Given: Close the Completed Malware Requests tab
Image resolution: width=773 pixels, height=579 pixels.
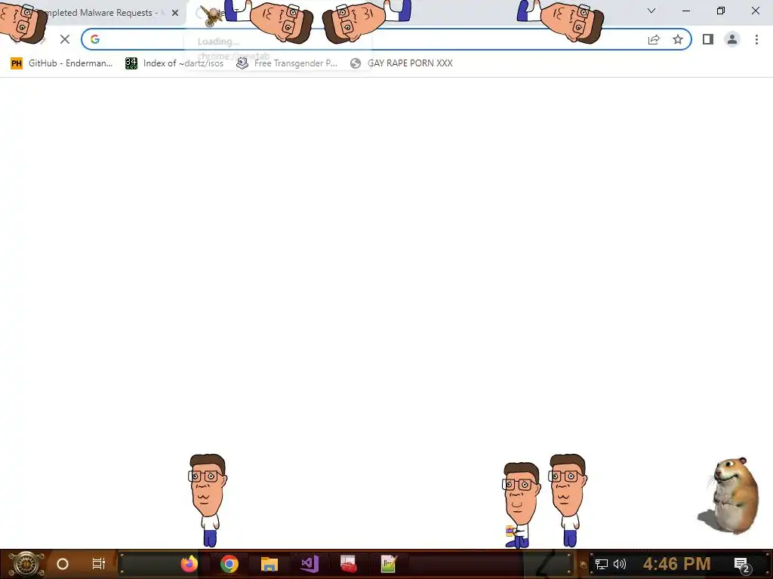Looking at the screenshot, I should coord(175,13).
